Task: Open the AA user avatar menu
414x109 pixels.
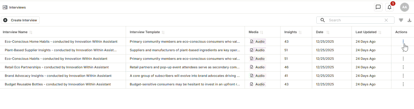Action: [x=404, y=7]
